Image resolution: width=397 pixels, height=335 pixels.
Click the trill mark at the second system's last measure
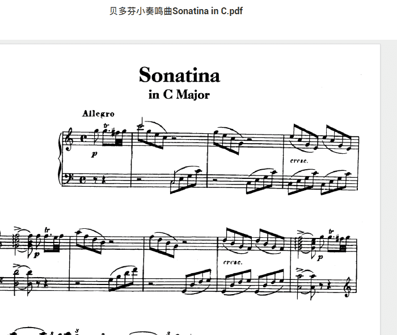click(331, 231)
